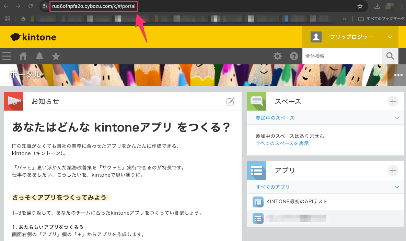406x241 pixels.
Task: Click the KINTONE最初のAPIテスト app icon
Action: pyautogui.click(x=258, y=202)
